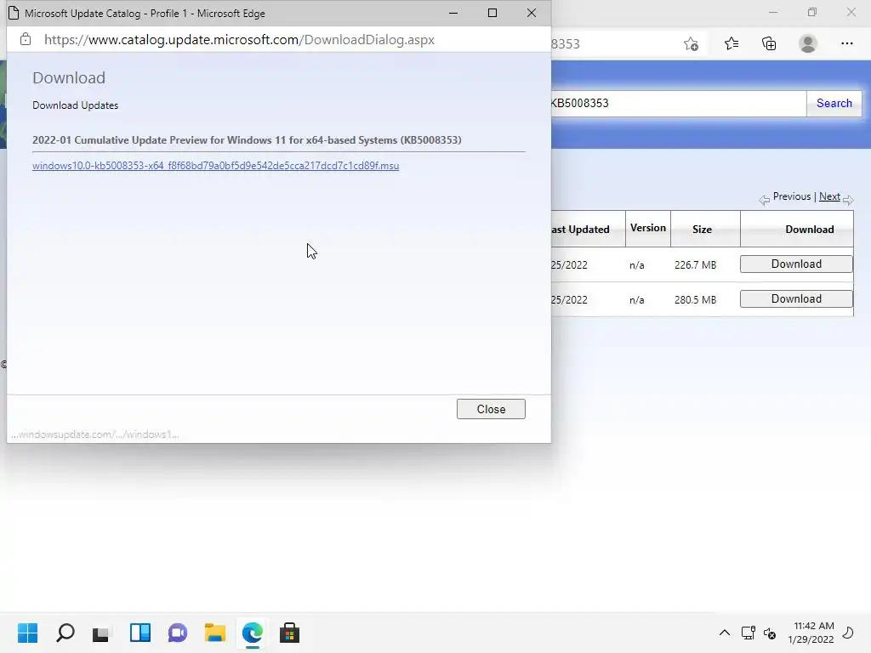Go to Next results page link
The width and height of the screenshot is (871, 653).
tap(829, 196)
